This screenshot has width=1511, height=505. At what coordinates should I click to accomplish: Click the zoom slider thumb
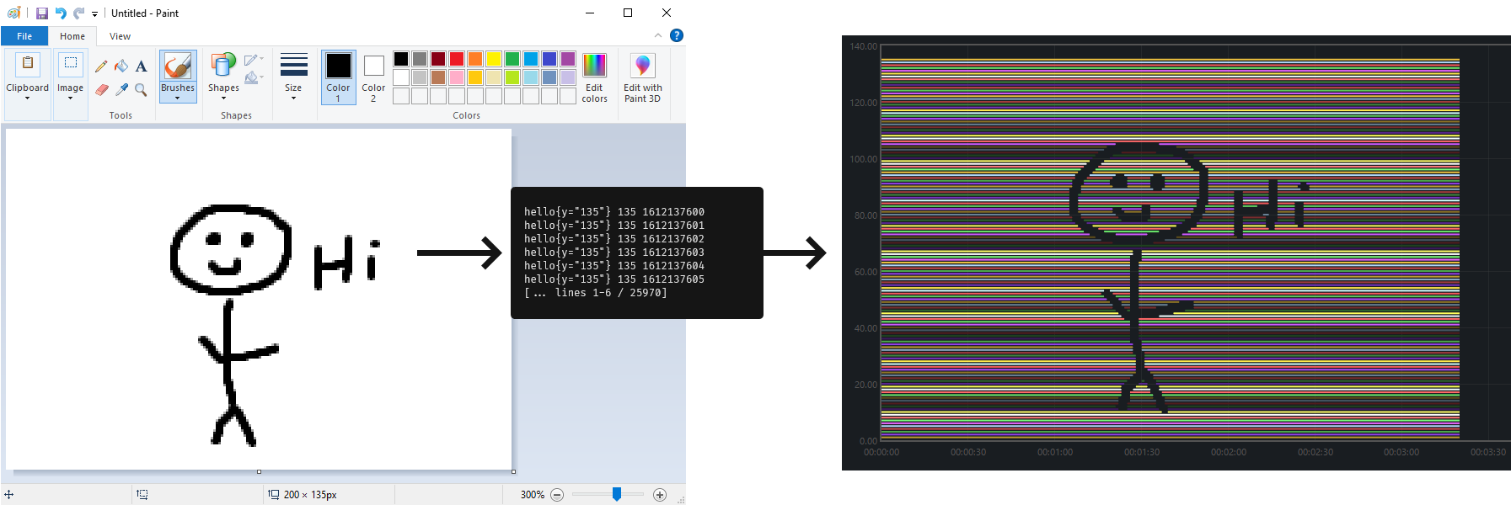[x=617, y=494]
